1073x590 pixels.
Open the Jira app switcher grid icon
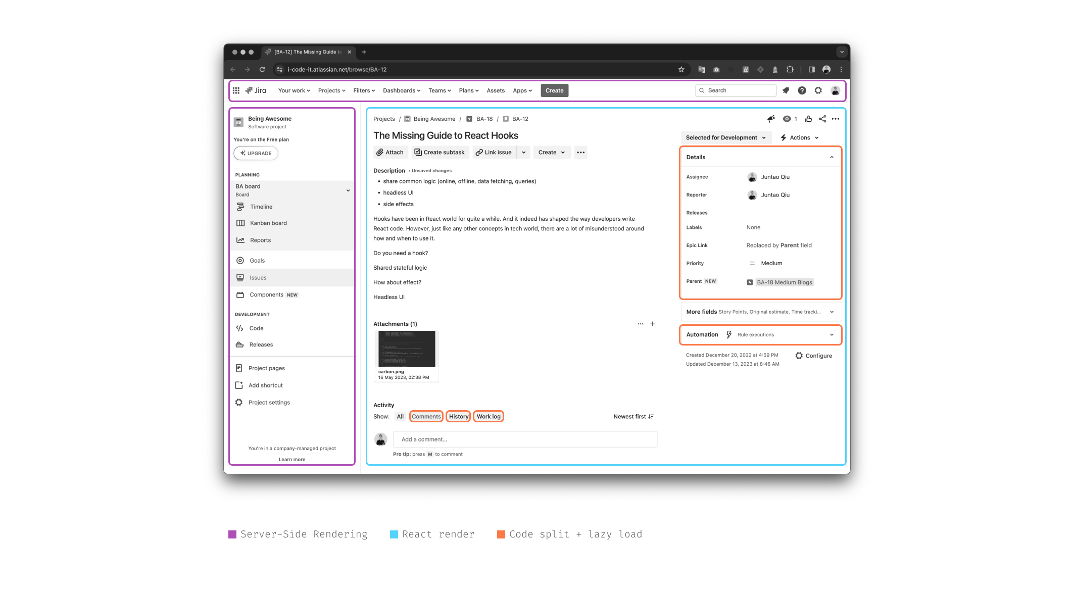(x=236, y=90)
